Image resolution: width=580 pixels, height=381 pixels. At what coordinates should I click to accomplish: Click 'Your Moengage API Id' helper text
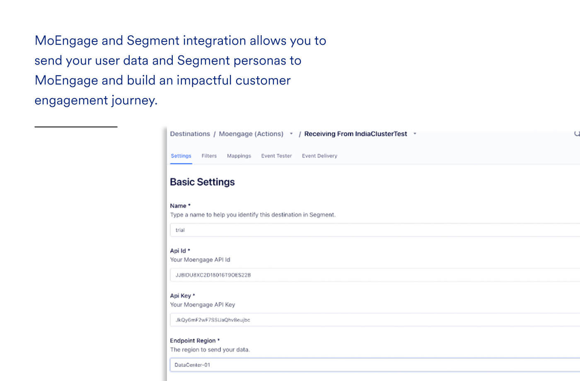(x=200, y=260)
